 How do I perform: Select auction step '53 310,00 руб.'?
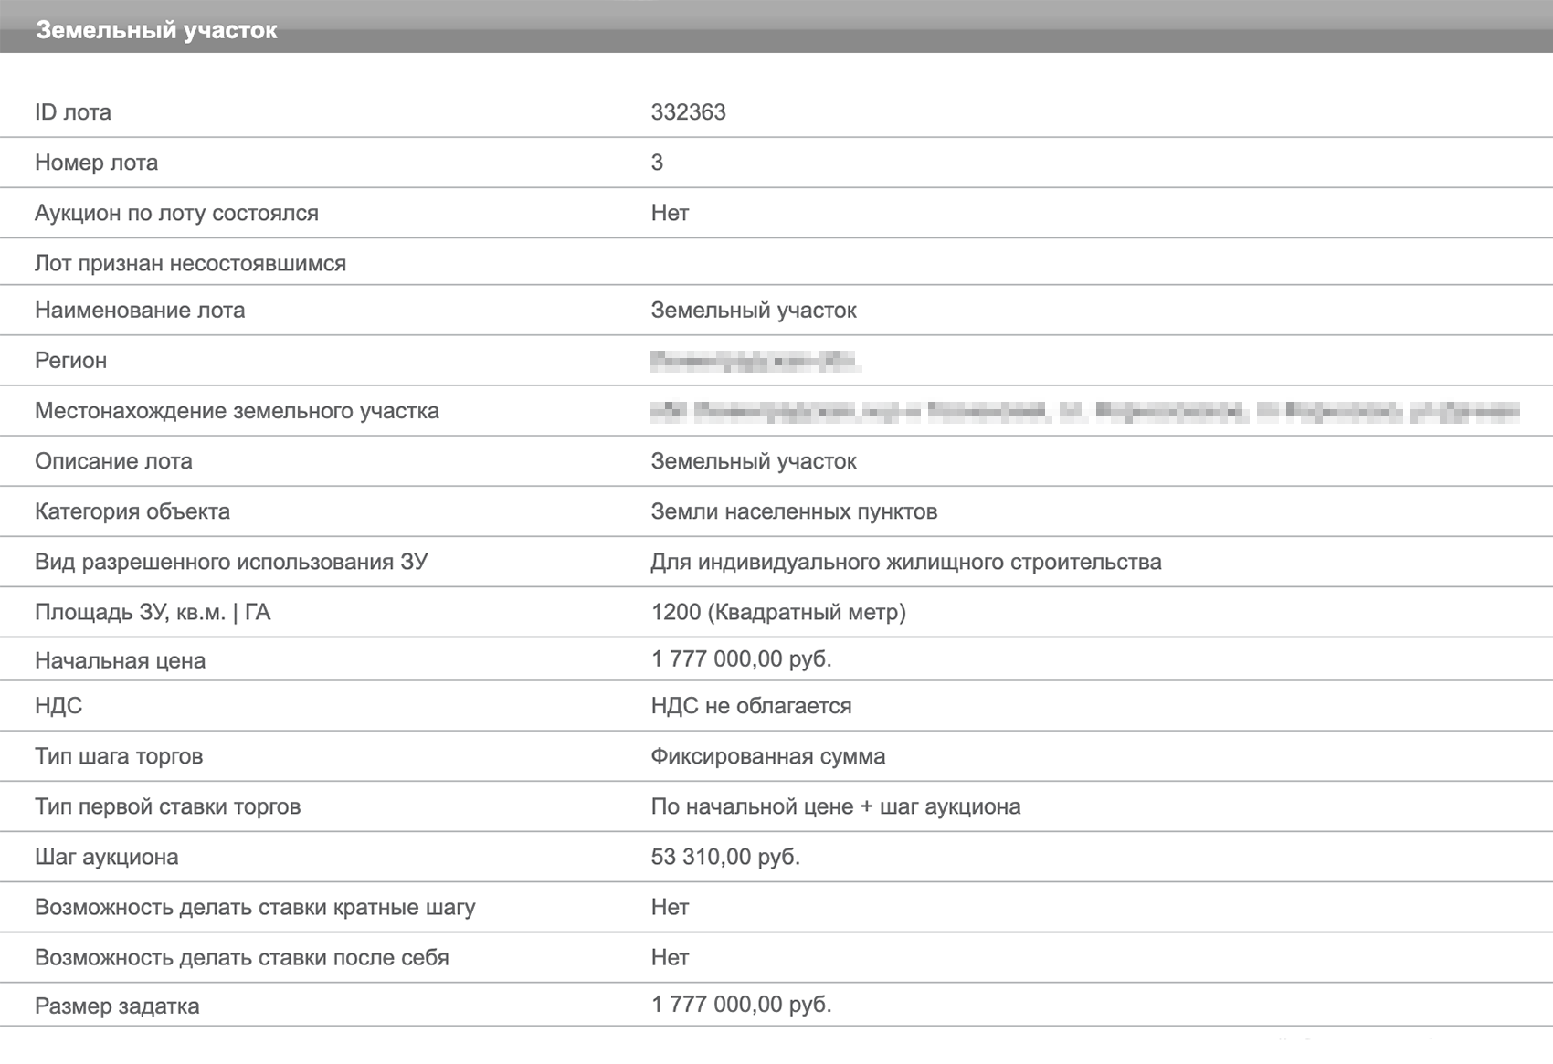[x=725, y=857]
